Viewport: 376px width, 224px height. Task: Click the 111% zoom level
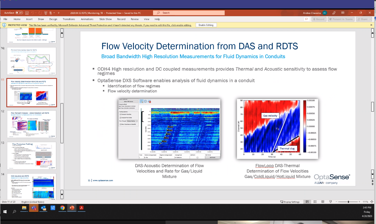[365, 202]
